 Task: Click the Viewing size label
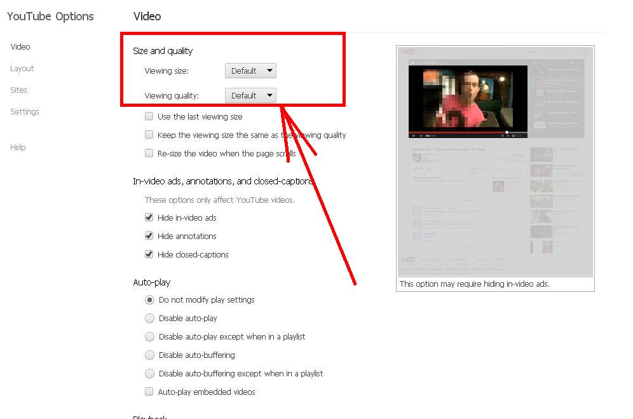pos(167,71)
